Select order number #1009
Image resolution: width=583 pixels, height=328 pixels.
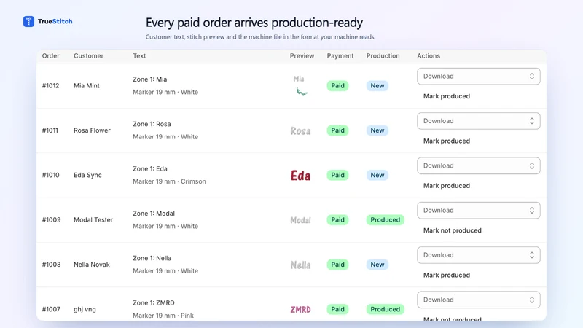pos(51,219)
